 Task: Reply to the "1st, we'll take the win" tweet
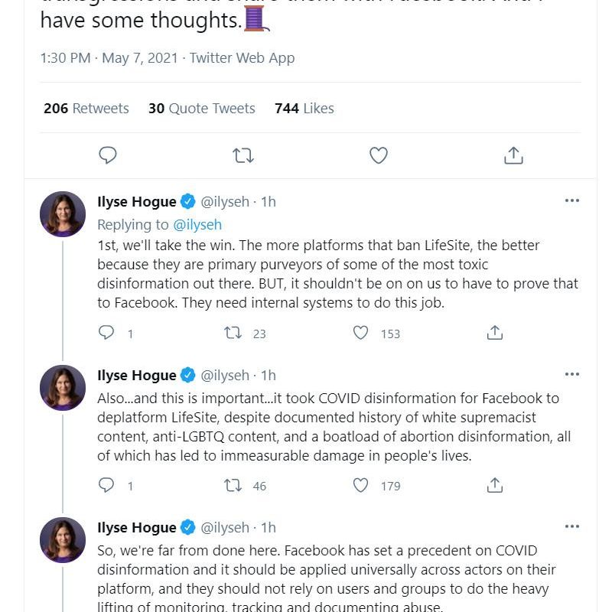107,333
